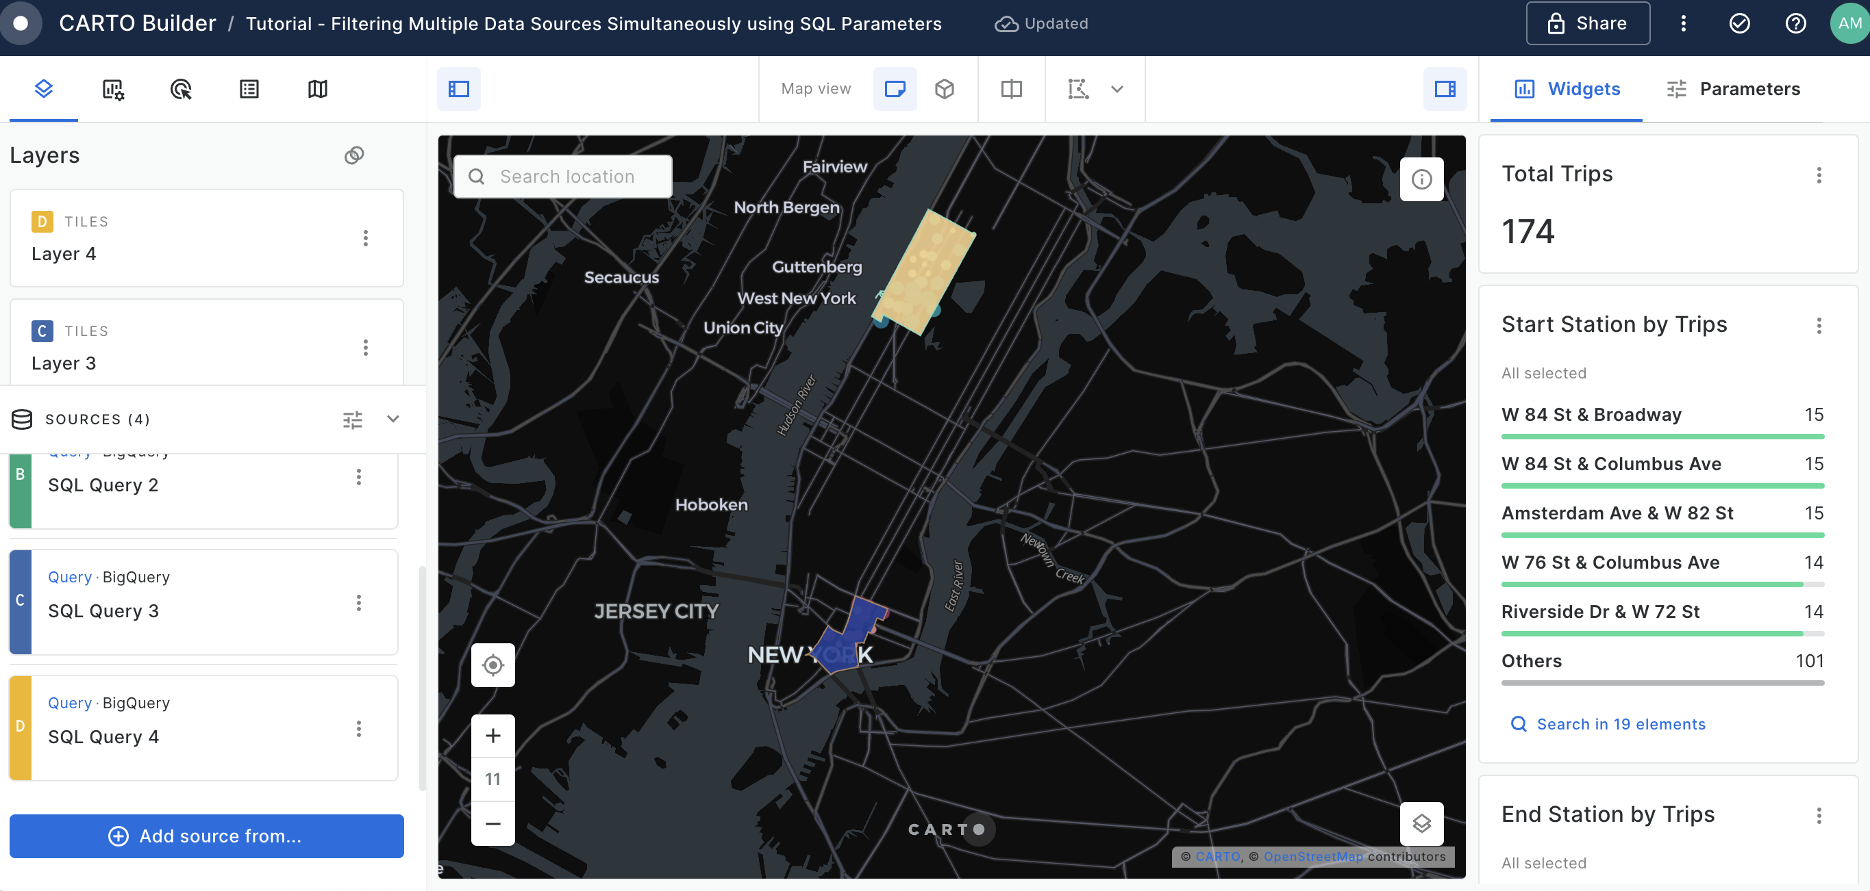Toggle the left panel visibility

(x=459, y=89)
